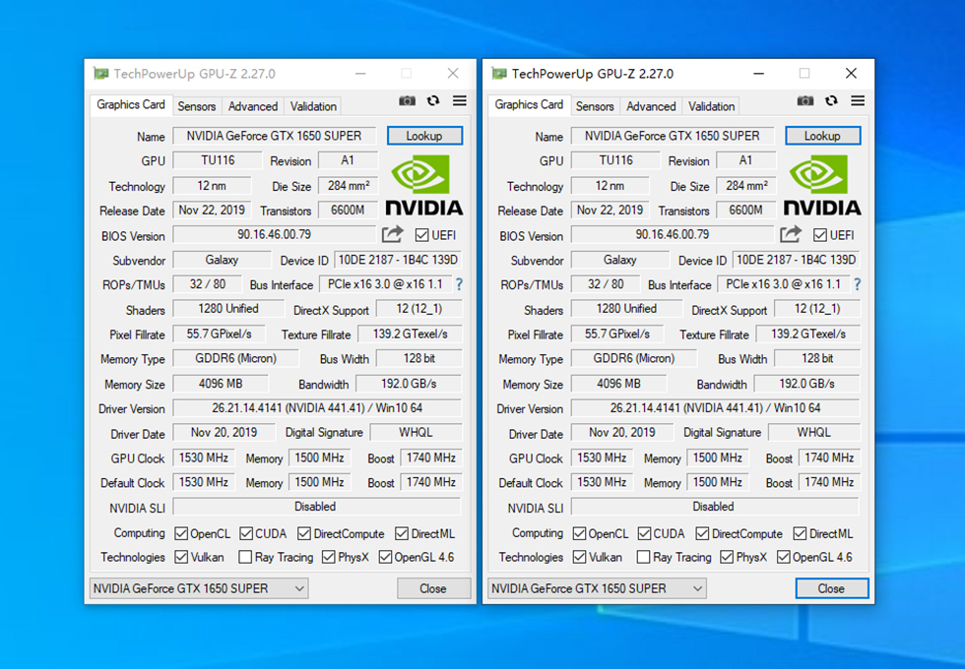This screenshot has width=965, height=669.
Task: Close the right GPU-Z window with X
Action: [x=851, y=74]
